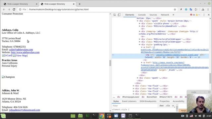Open network indicator in system tray
Viewport: 212px width, 119px height.
click(x=196, y=116)
